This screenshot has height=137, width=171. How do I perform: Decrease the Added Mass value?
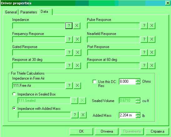(x=138, y=117)
